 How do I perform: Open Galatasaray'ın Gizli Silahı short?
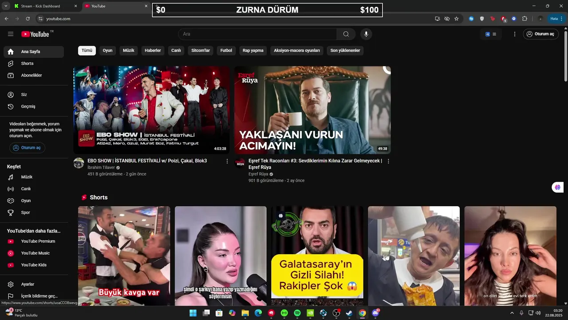(x=317, y=256)
